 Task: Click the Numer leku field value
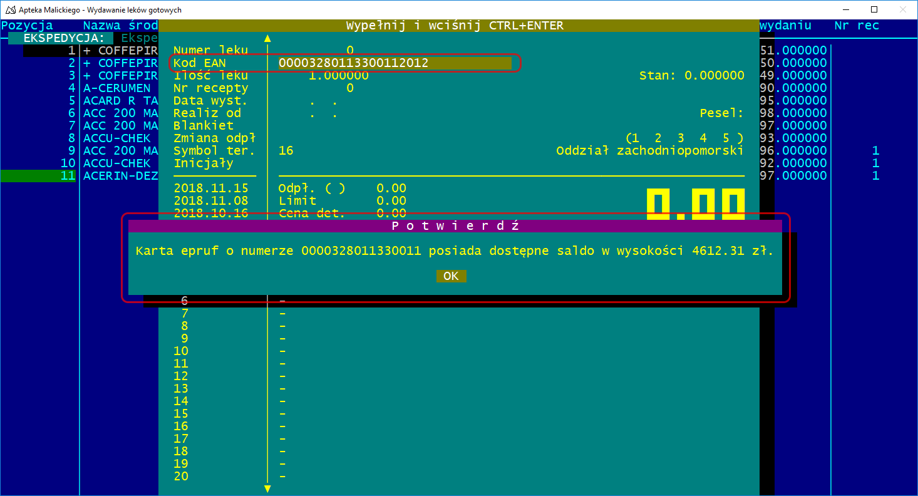(349, 51)
